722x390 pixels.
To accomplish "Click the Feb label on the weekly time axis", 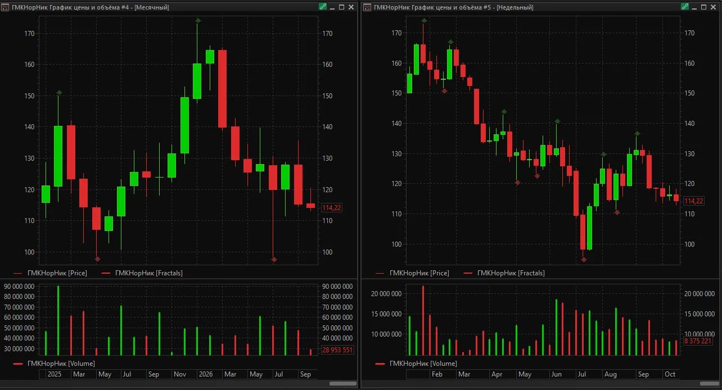I will 437,374.
